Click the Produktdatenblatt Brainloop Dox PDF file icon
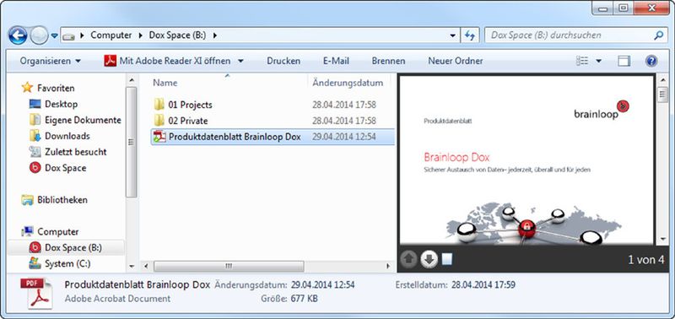This screenshot has height=319, width=675. [x=159, y=137]
